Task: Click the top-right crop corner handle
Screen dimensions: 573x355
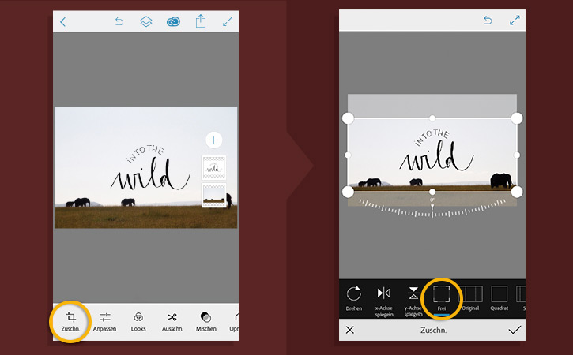Action: pos(517,118)
